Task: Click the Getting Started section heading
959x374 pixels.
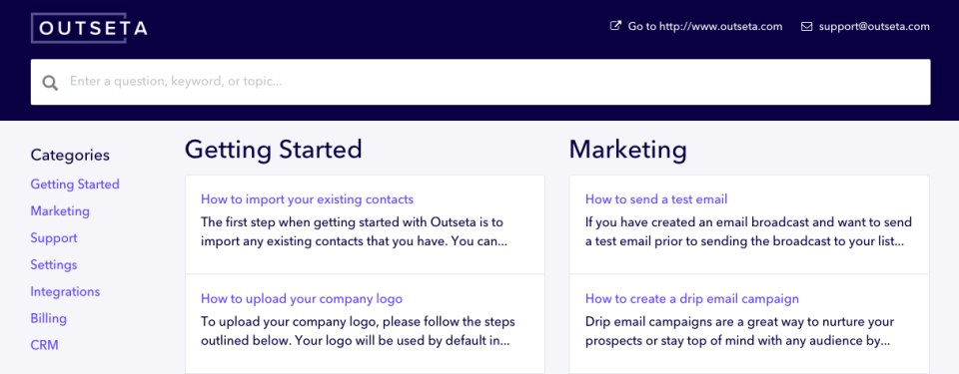Action: pyautogui.click(x=274, y=151)
